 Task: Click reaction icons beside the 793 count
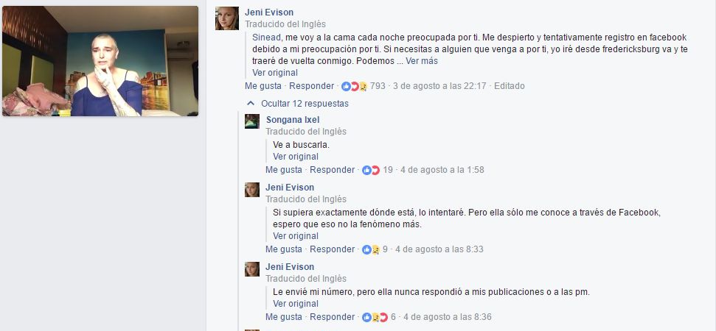(355, 86)
